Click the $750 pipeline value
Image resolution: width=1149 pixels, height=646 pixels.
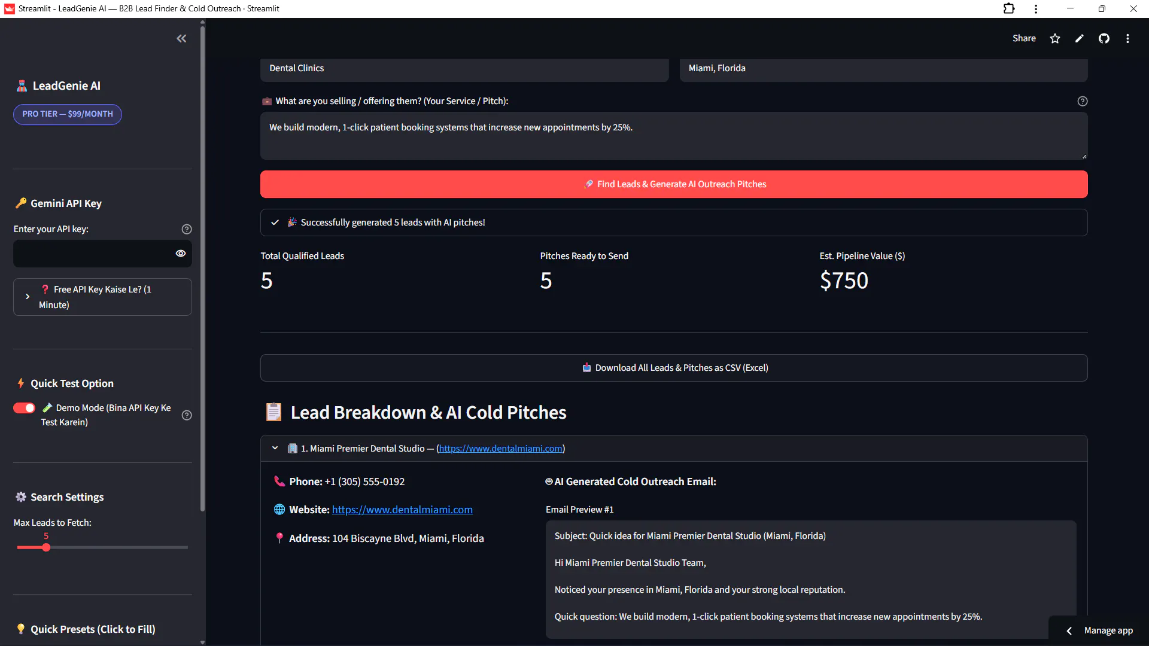(x=844, y=281)
